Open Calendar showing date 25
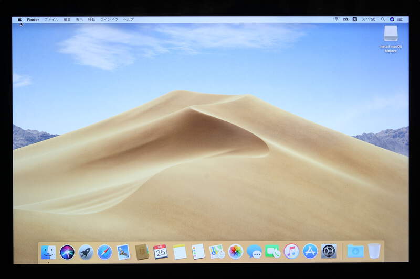This screenshot has height=279, width=420. (x=161, y=252)
